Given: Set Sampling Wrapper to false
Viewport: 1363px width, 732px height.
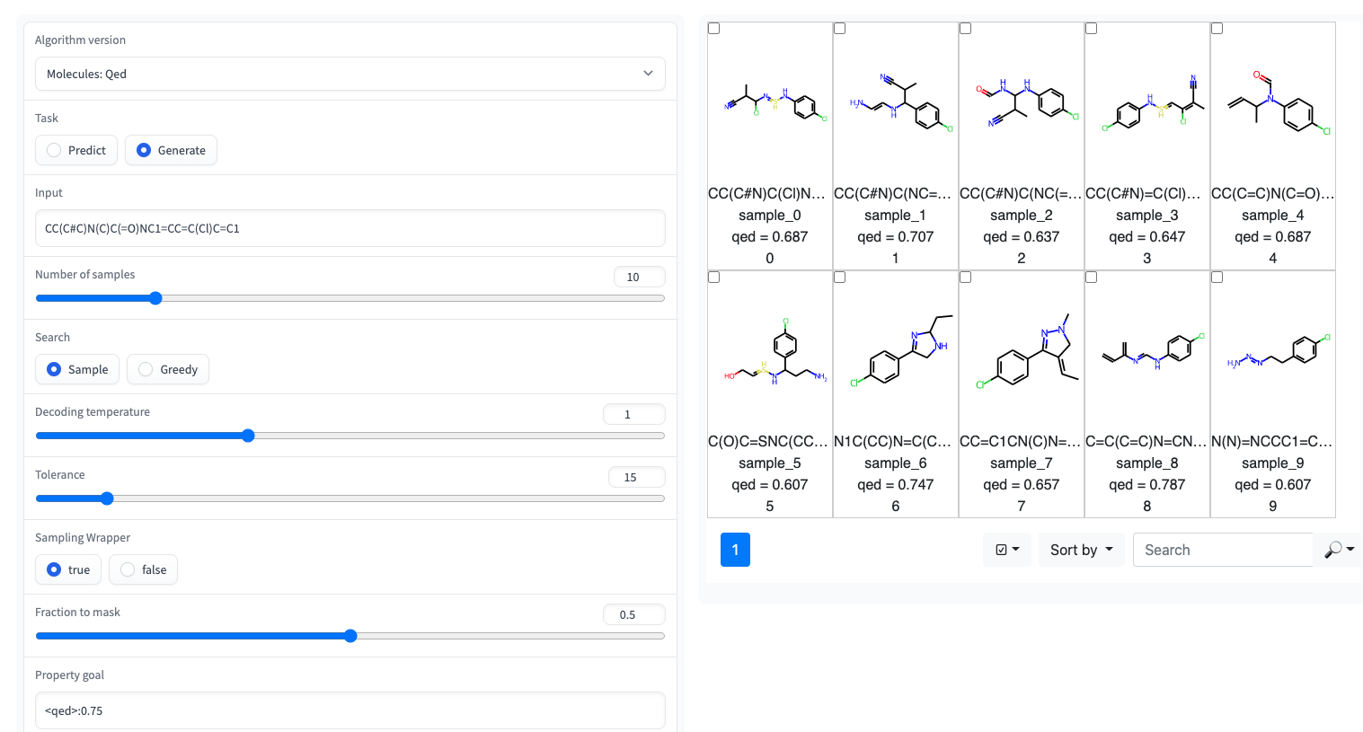Looking at the screenshot, I should [128, 569].
